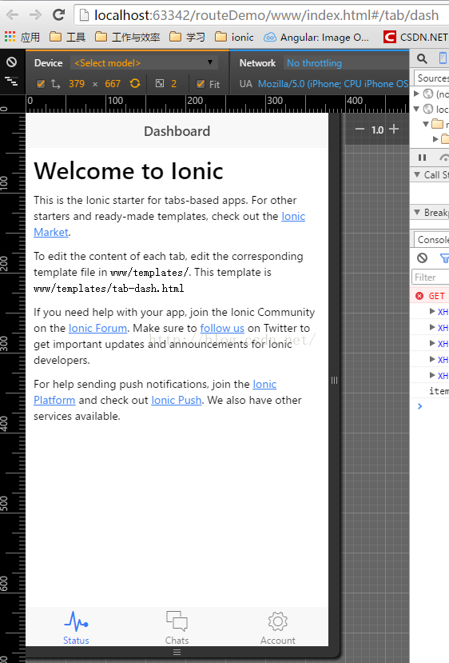Click the Dashboard header title
449x663 pixels.
pos(177,131)
